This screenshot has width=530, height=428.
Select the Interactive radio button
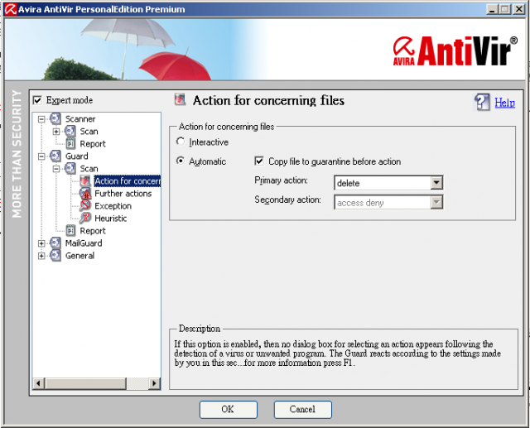181,142
